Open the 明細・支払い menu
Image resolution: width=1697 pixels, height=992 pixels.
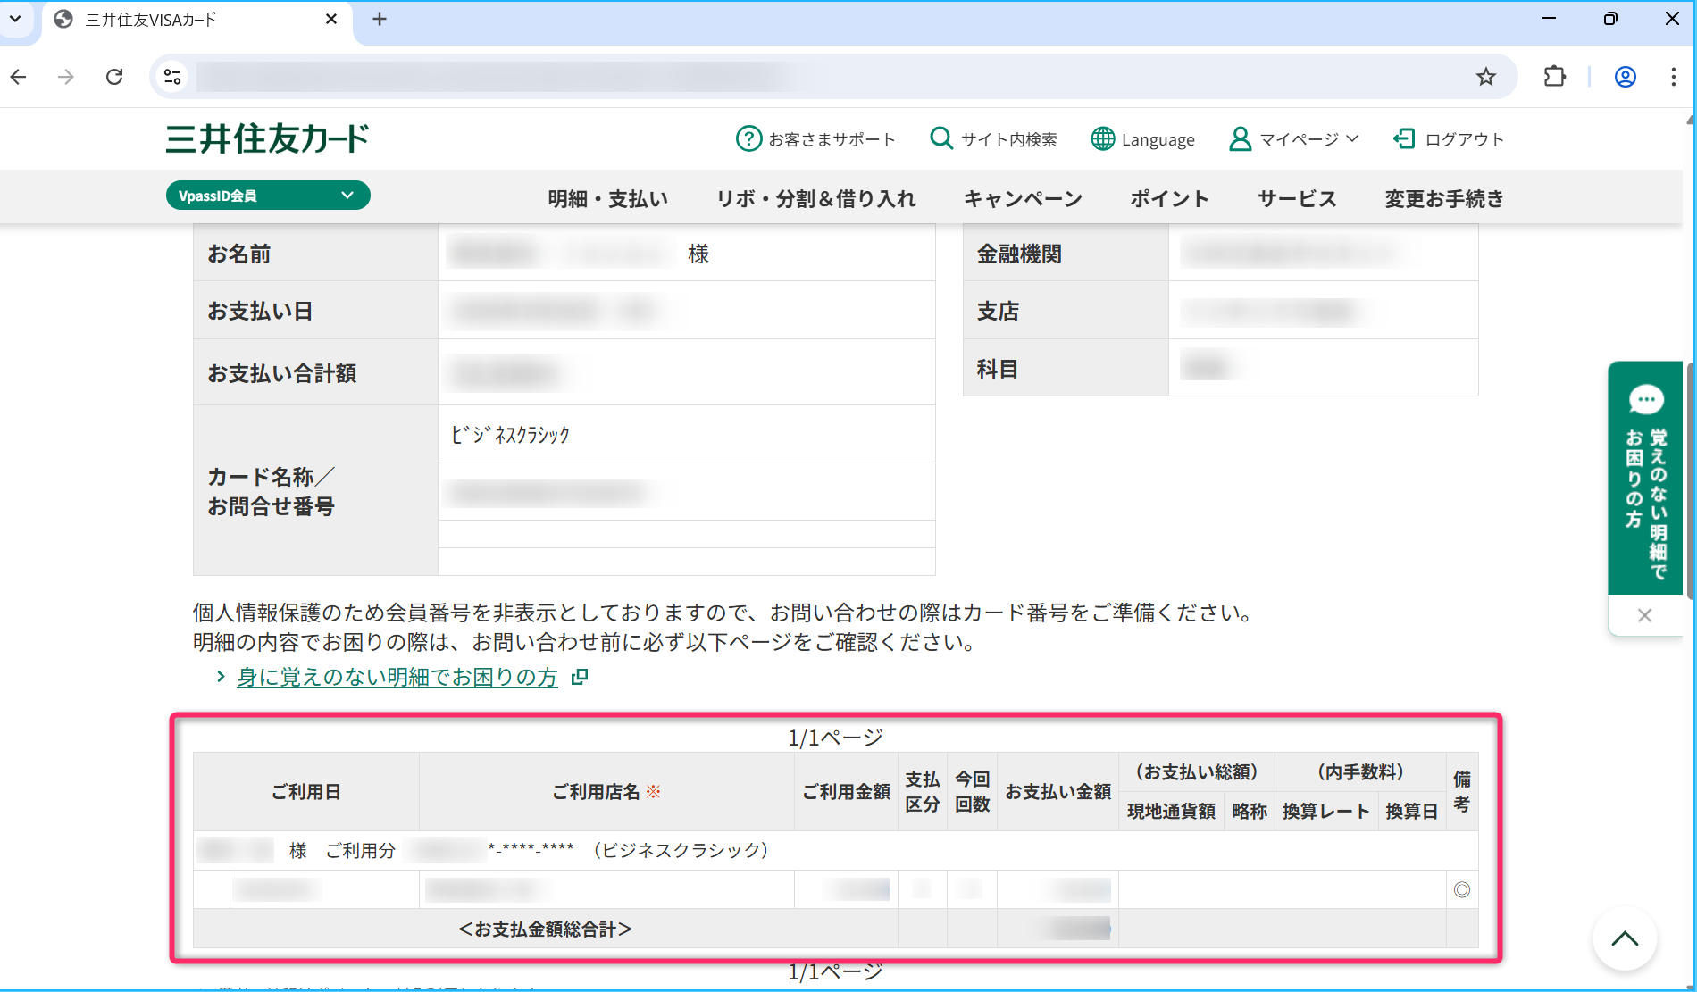click(x=607, y=199)
